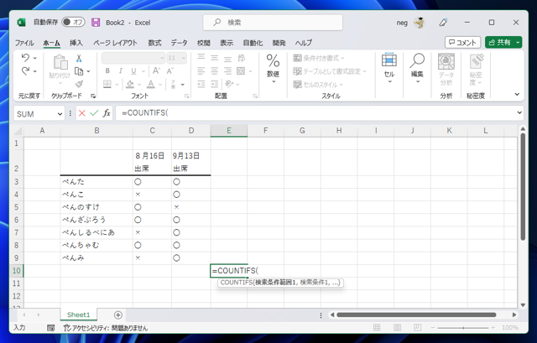Click the Font Color A button
The height and width of the screenshot is (343, 537).
(151, 84)
